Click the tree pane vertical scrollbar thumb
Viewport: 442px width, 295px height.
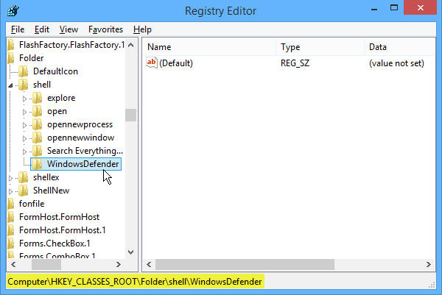tap(131, 115)
